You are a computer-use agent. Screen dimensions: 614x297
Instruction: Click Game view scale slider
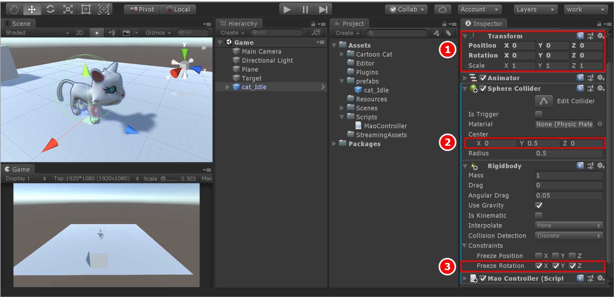point(169,179)
